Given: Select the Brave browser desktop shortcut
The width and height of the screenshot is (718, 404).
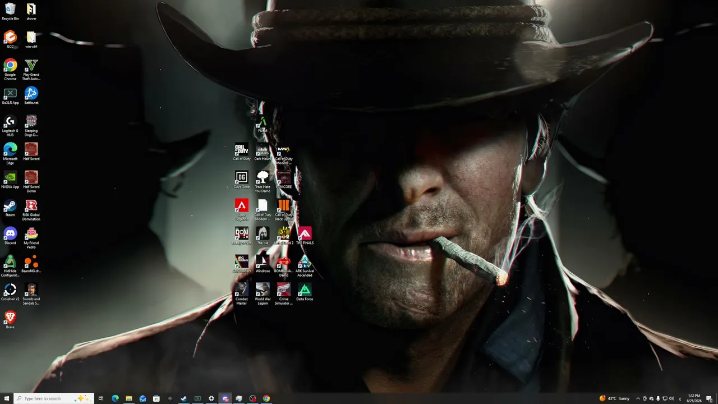Looking at the screenshot, I should click(x=10, y=320).
